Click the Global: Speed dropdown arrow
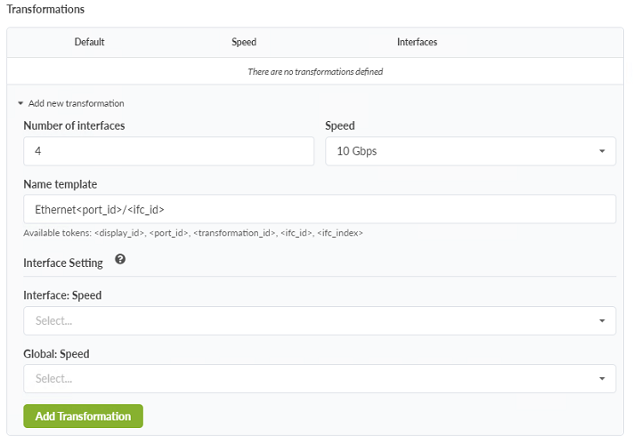The height and width of the screenshot is (444, 633). [x=602, y=378]
